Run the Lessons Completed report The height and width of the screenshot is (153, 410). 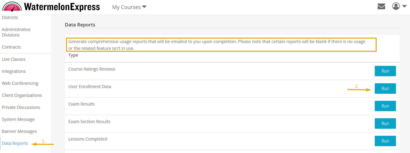click(385, 141)
